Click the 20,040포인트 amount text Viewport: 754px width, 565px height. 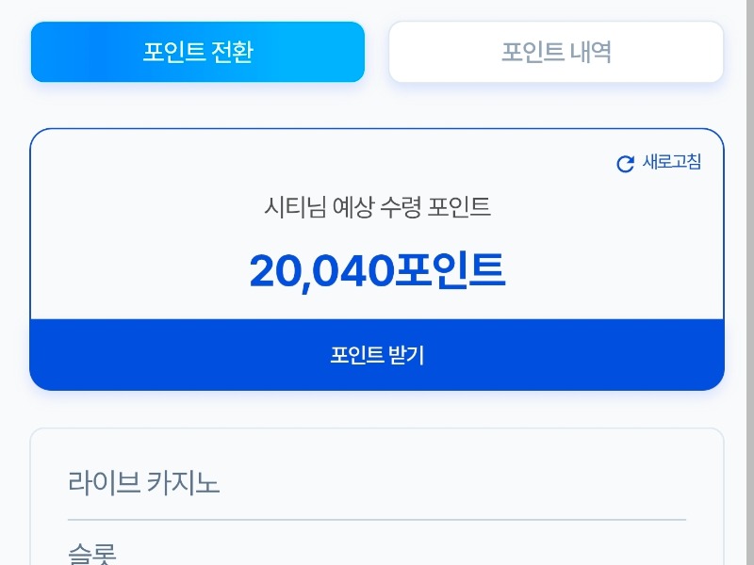tap(377, 271)
